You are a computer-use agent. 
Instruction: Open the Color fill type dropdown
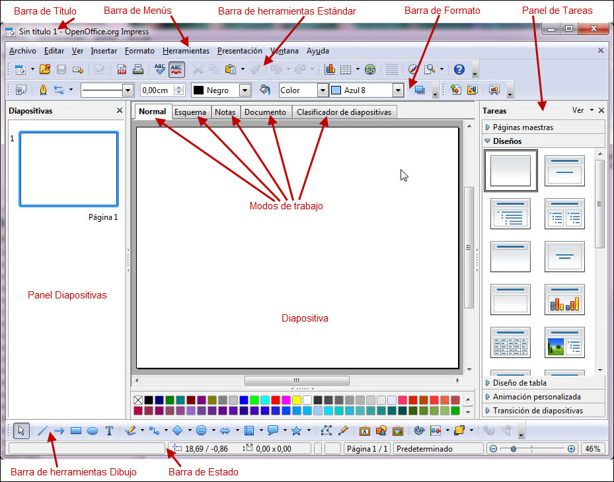pos(323,90)
